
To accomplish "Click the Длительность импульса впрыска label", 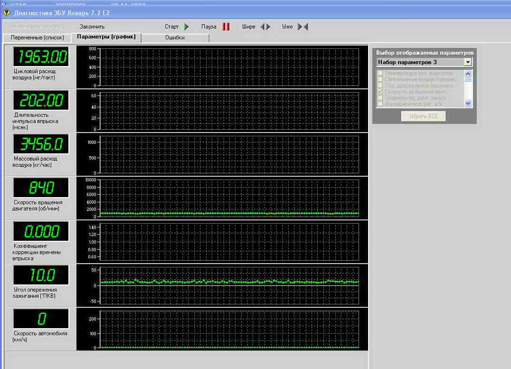I will pos(36,121).
